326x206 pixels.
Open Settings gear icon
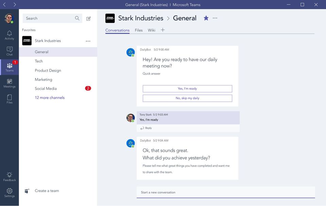click(10, 191)
